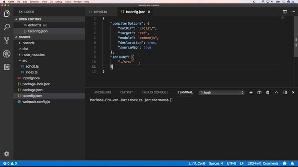Open the webpack.config.js file

point(49,102)
